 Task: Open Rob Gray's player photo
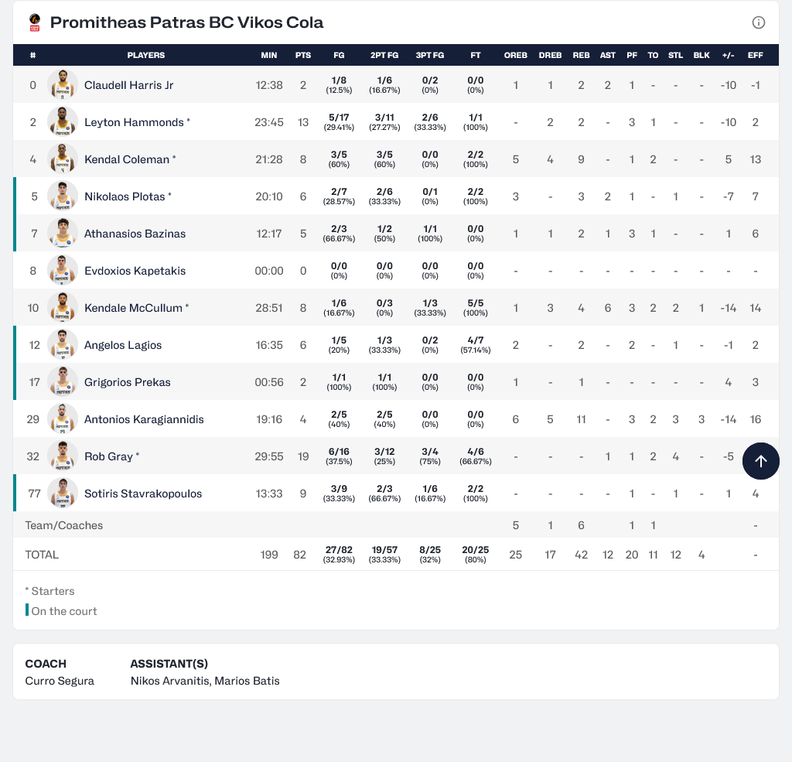click(x=63, y=456)
